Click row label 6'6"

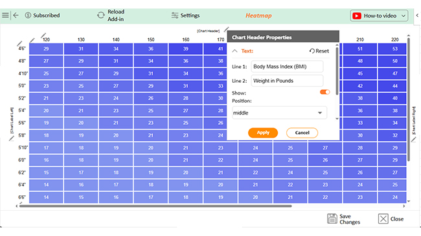pos(22,197)
